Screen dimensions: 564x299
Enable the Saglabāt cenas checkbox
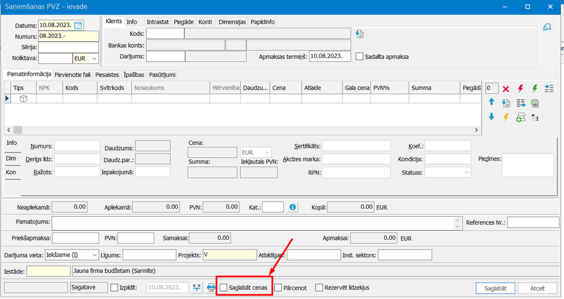click(x=224, y=288)
